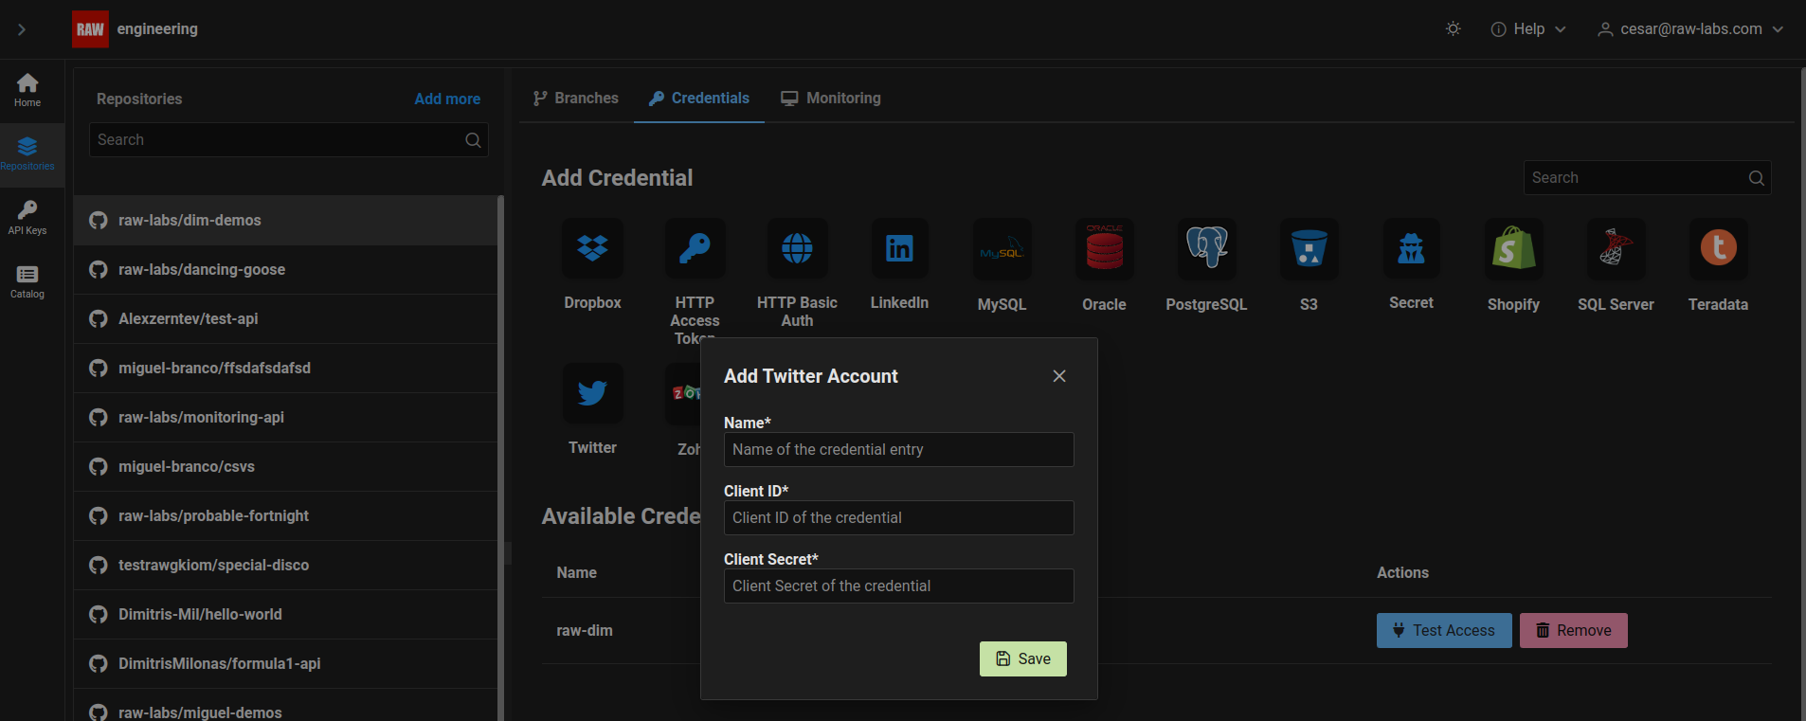
Task: Open API Keys in the sidebar
Action: click(27, 218)
